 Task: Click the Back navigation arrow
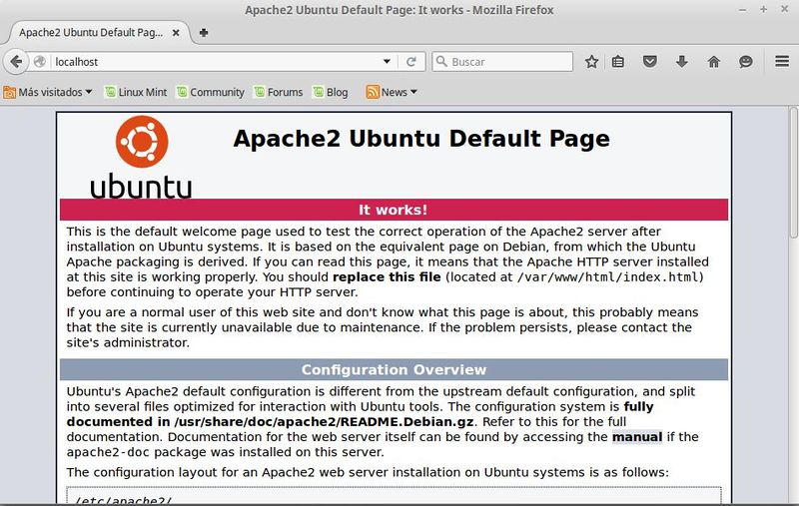click(16, 62)
